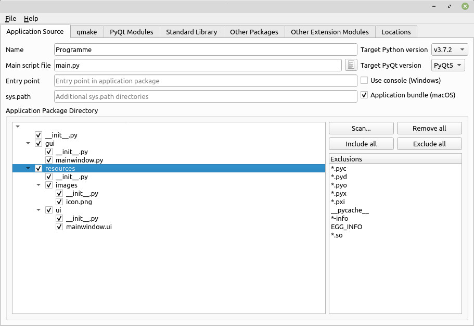
Task: Open Target Python version dropdown
Action: [450, 50]
